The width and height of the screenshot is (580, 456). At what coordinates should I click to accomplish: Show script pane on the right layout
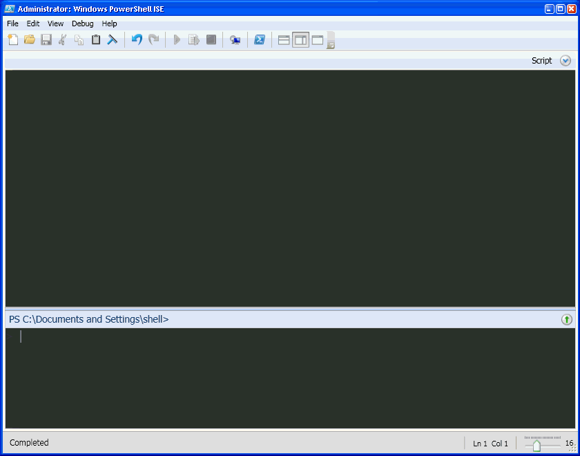(x=300, y=40)
